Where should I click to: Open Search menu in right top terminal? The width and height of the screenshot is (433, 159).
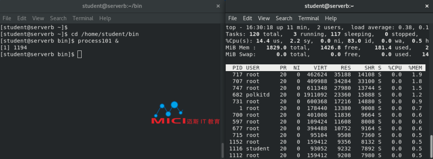pos(284,19)
